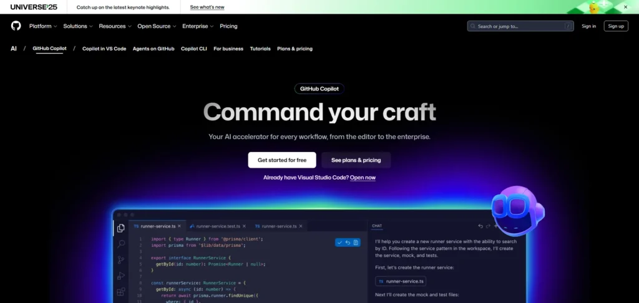
Task: Switch to the runner-service.test.ts tab
Action: pos(218,226)
